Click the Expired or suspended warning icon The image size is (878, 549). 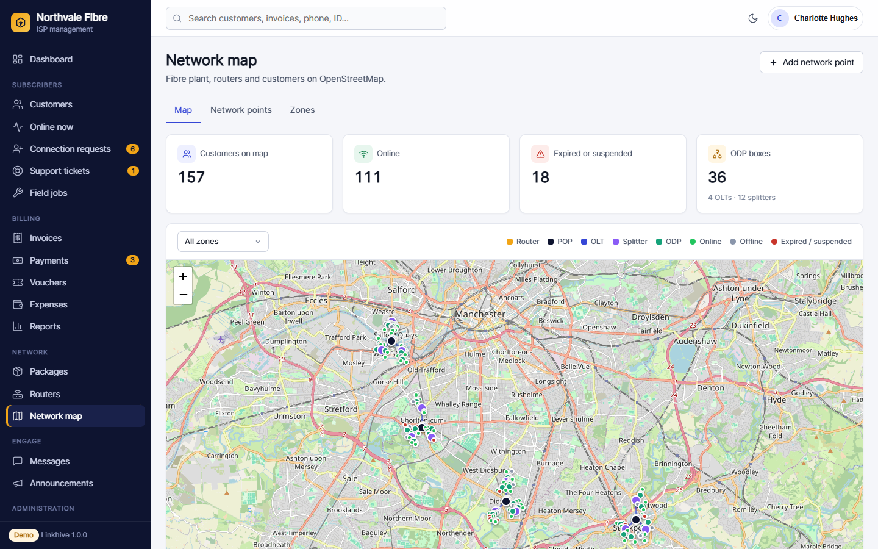(540, 154)
